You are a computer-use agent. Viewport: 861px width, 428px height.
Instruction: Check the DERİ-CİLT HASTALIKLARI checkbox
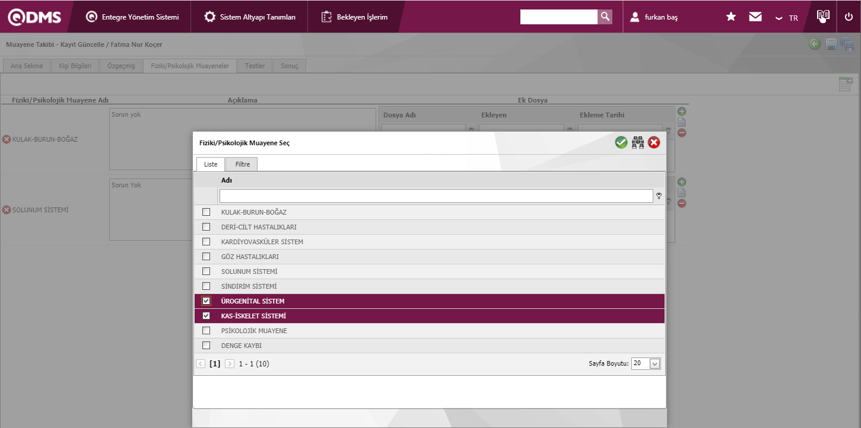[206, 227]
